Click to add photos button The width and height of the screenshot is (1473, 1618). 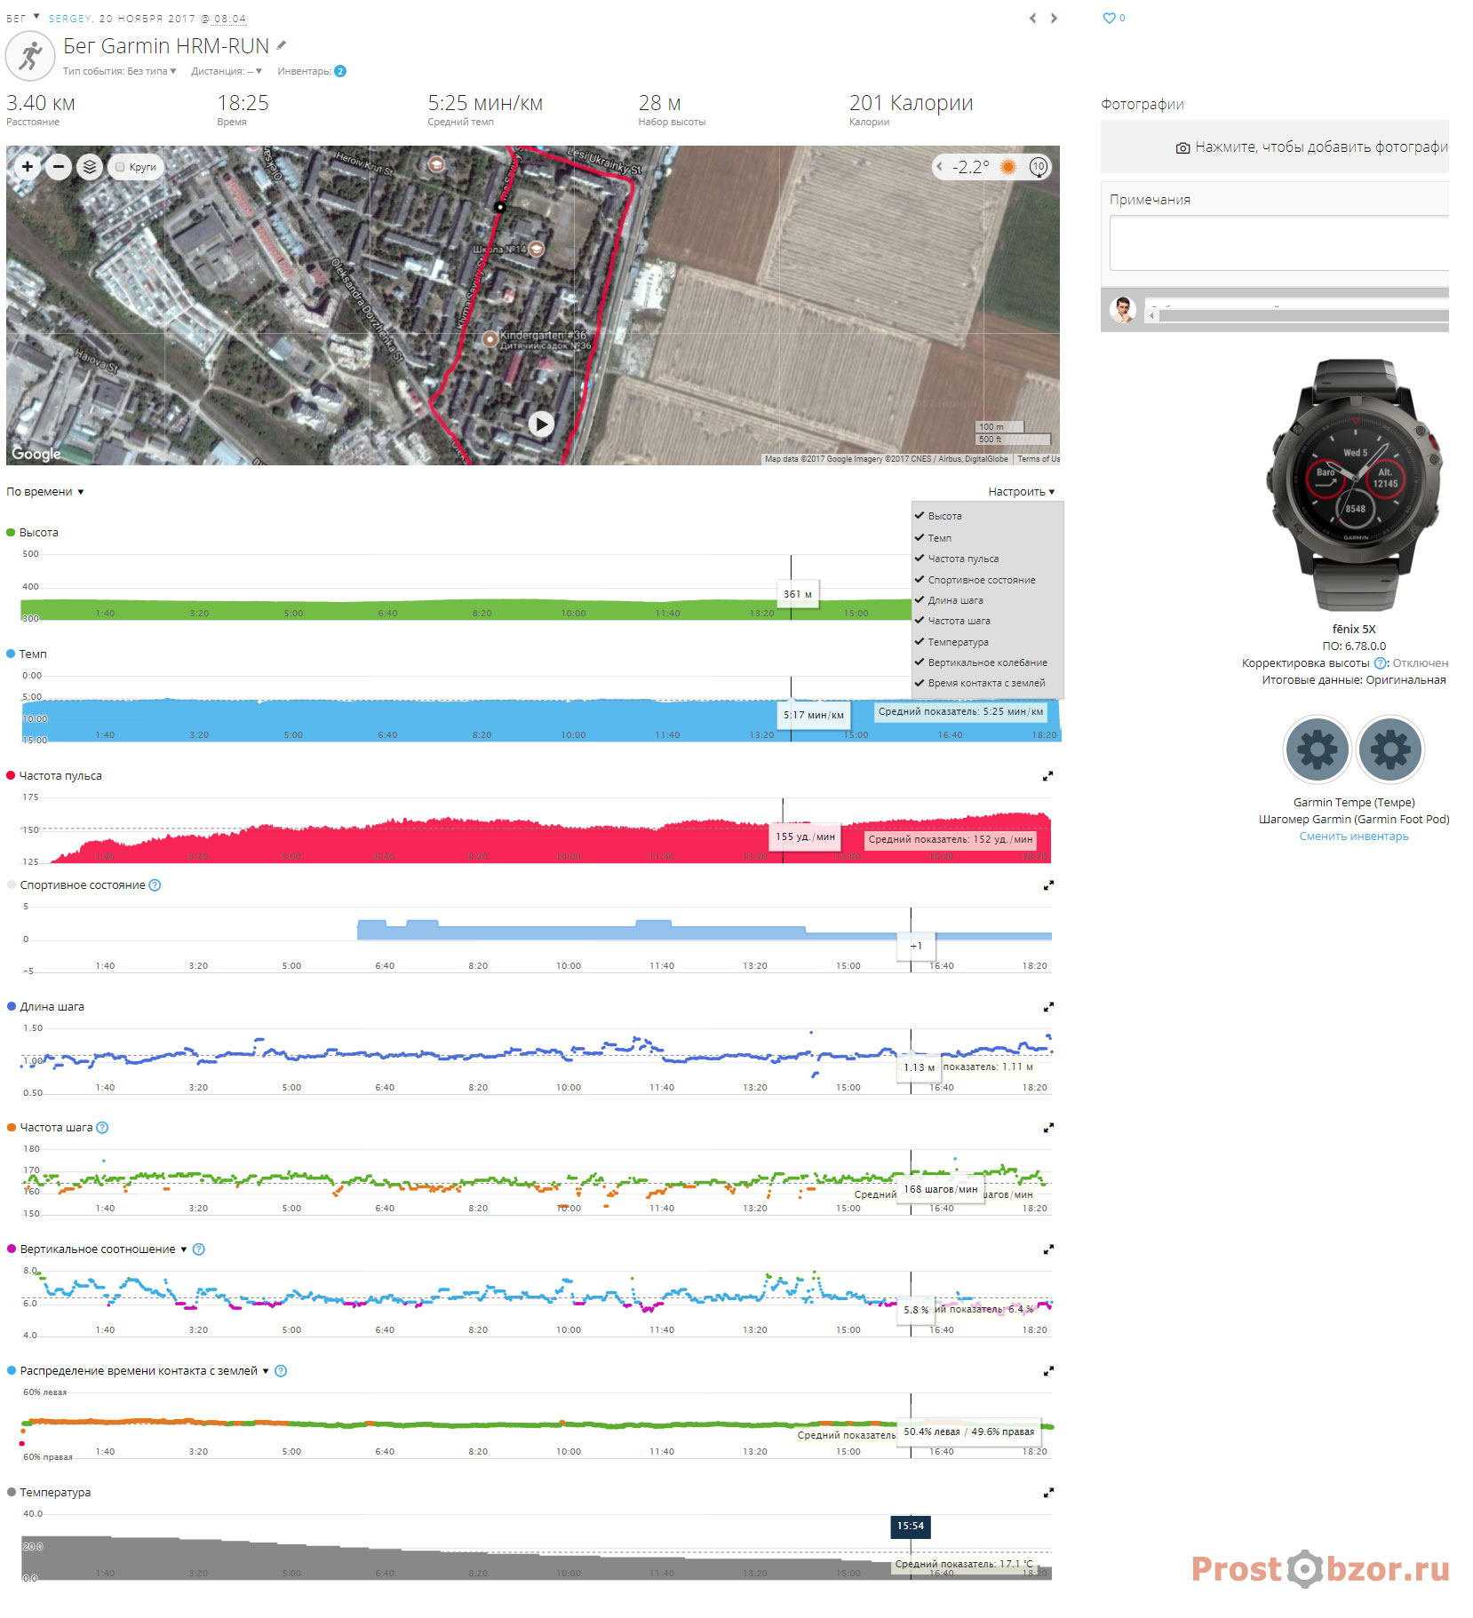[x=1313, y=147]
